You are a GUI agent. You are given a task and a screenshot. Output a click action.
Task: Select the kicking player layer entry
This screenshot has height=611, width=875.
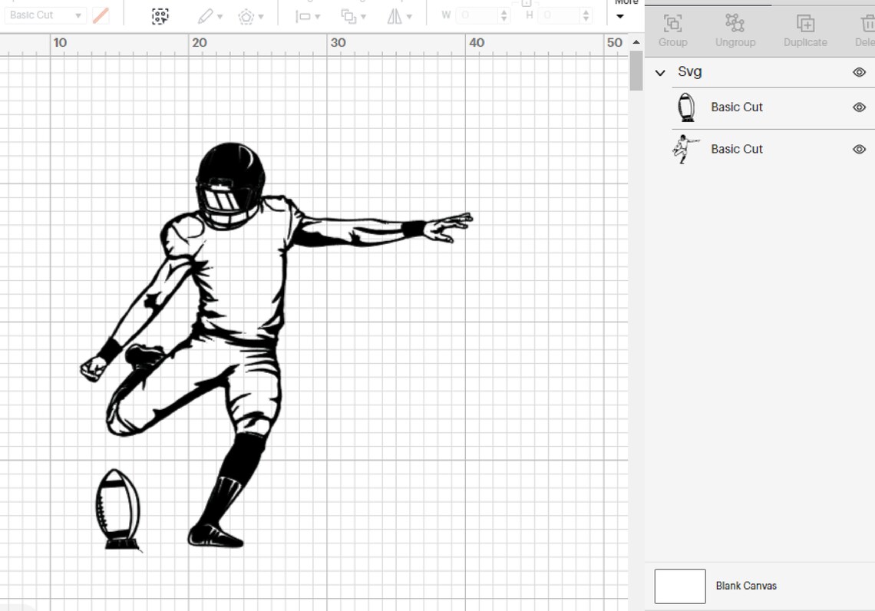coord(737,149)
